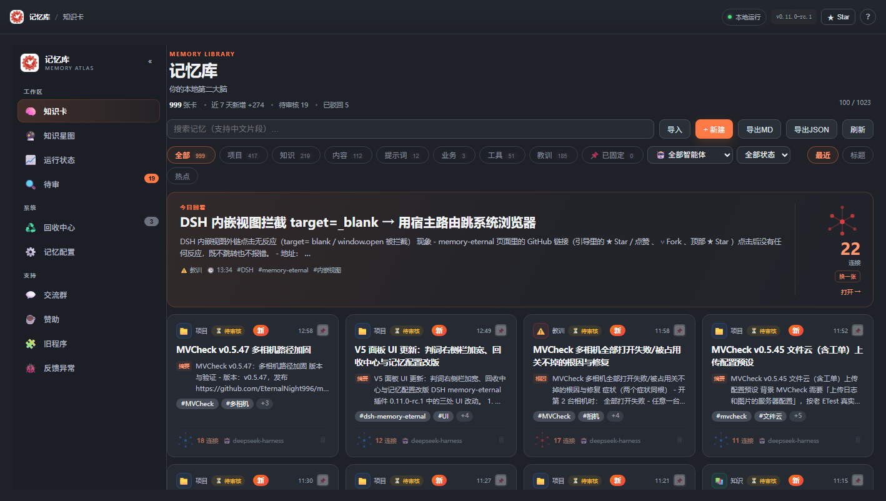Expand the +5 tags on v0.5.45 card
886x501 pixels.
click(798, 416)
